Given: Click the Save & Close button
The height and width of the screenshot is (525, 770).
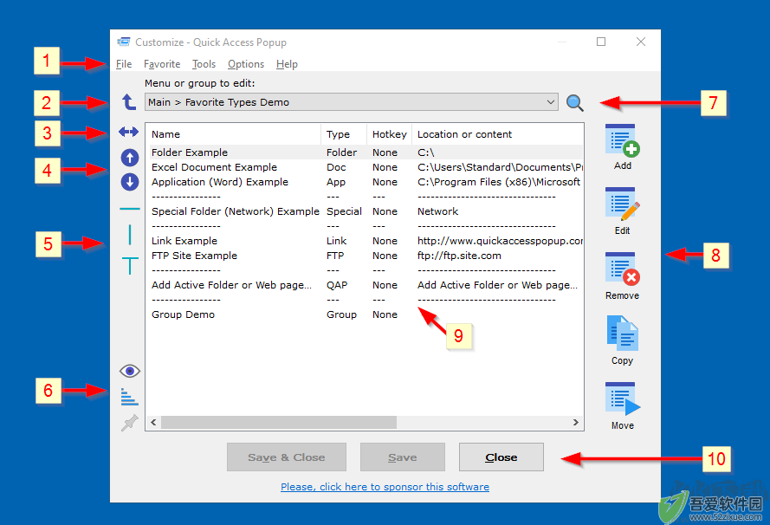Looking at the screenshot, I should (287, 457).
